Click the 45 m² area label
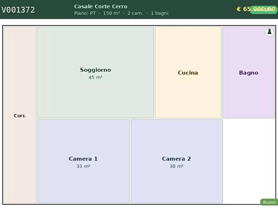The width and height of the screenshot is (278, 208). click(x=95, y=77)
